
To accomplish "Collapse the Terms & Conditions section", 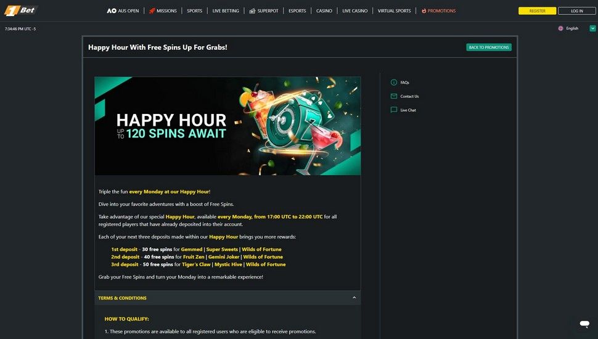I will pyautogui.click(x=354, y=298).
